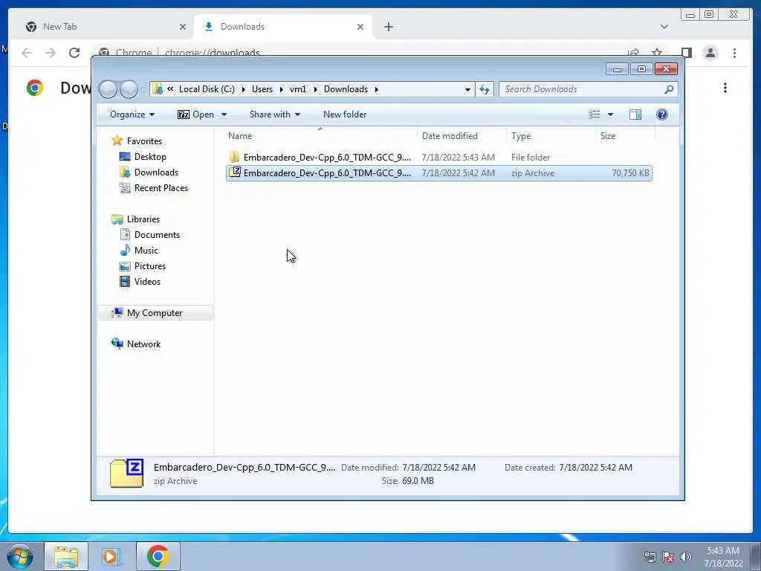Click the volume speaker tray icon
Viewport: 761px width, 571px height.
tap(685, 557)
